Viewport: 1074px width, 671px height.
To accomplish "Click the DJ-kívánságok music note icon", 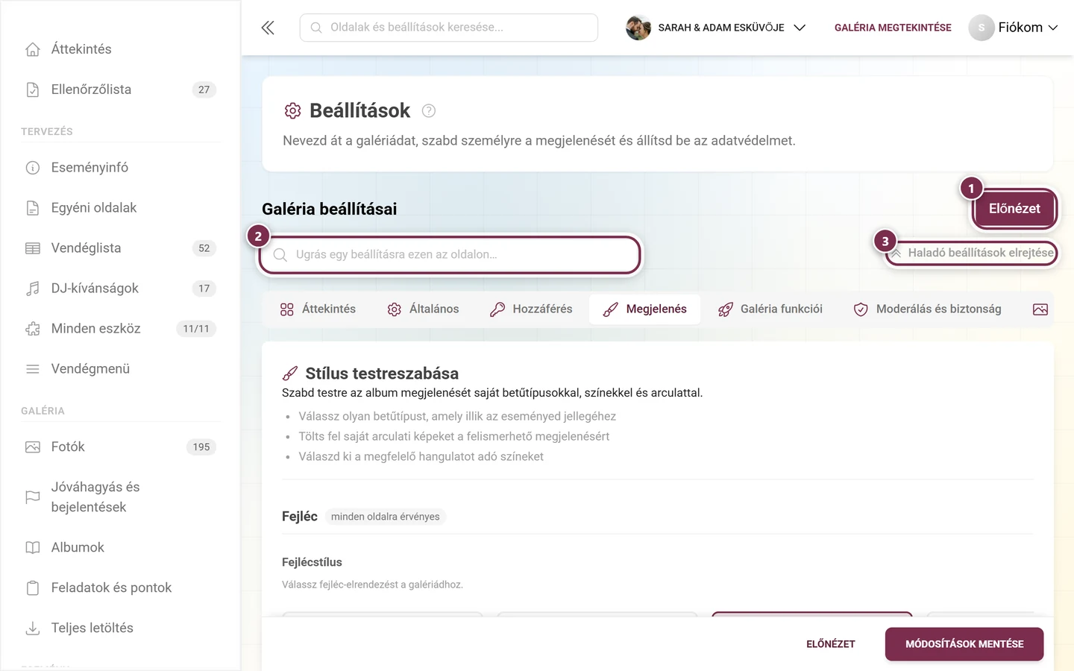I will (x=33, y=289).
